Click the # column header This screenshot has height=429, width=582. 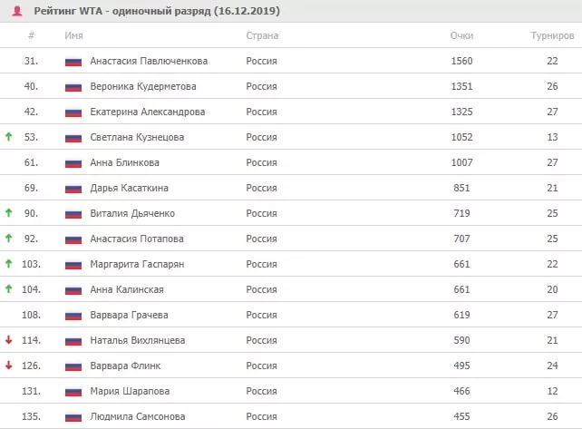click(x=31, y=35)
